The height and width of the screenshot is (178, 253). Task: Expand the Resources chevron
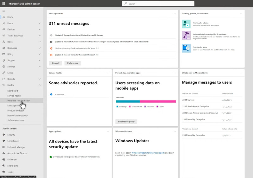point(40,48)
